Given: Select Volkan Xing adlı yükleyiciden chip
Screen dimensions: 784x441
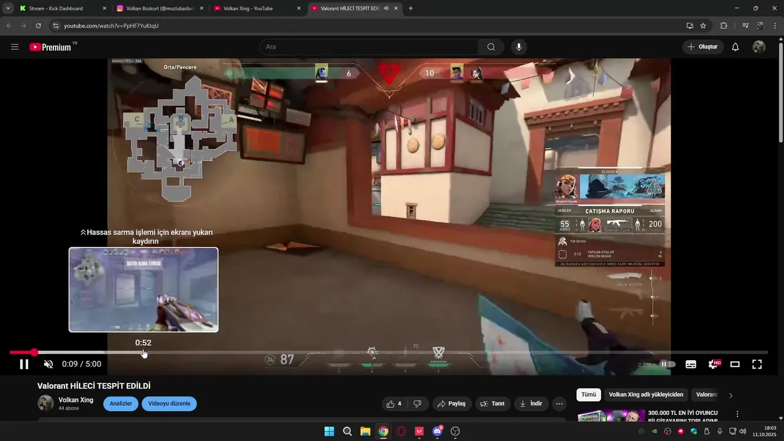Looking at the screenshot, I should (646, 395).
